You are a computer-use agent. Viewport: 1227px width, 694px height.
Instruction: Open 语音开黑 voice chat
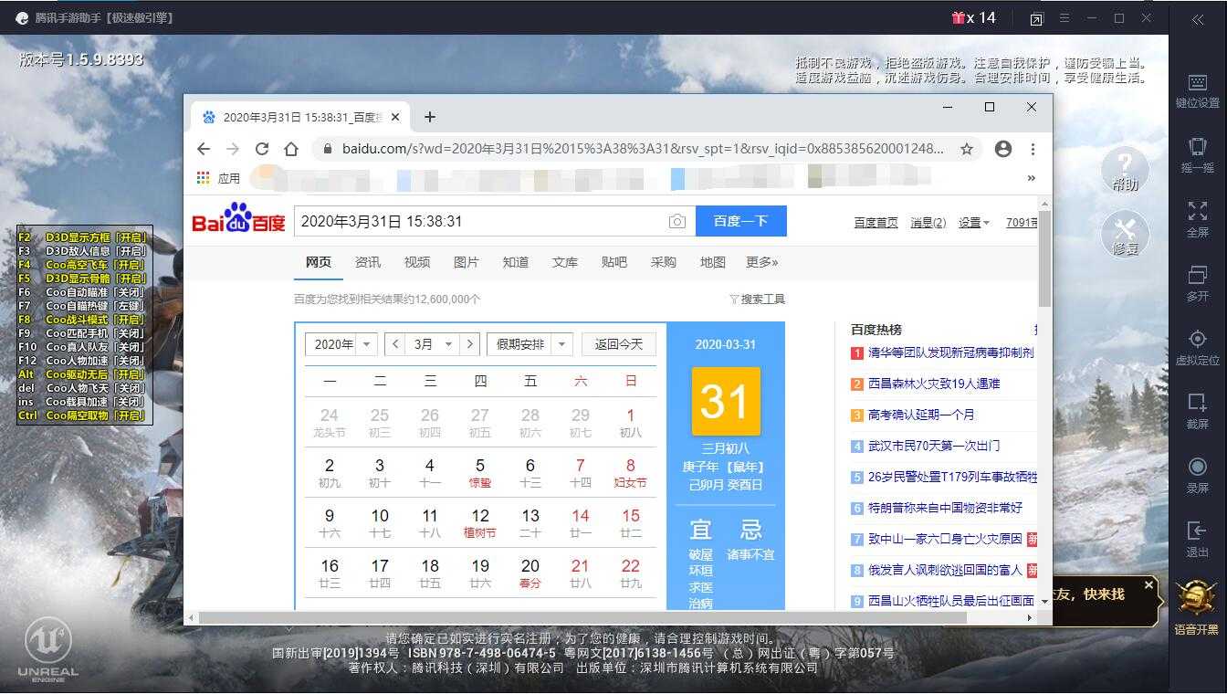pyautogui.click(x=1197, y=606)
